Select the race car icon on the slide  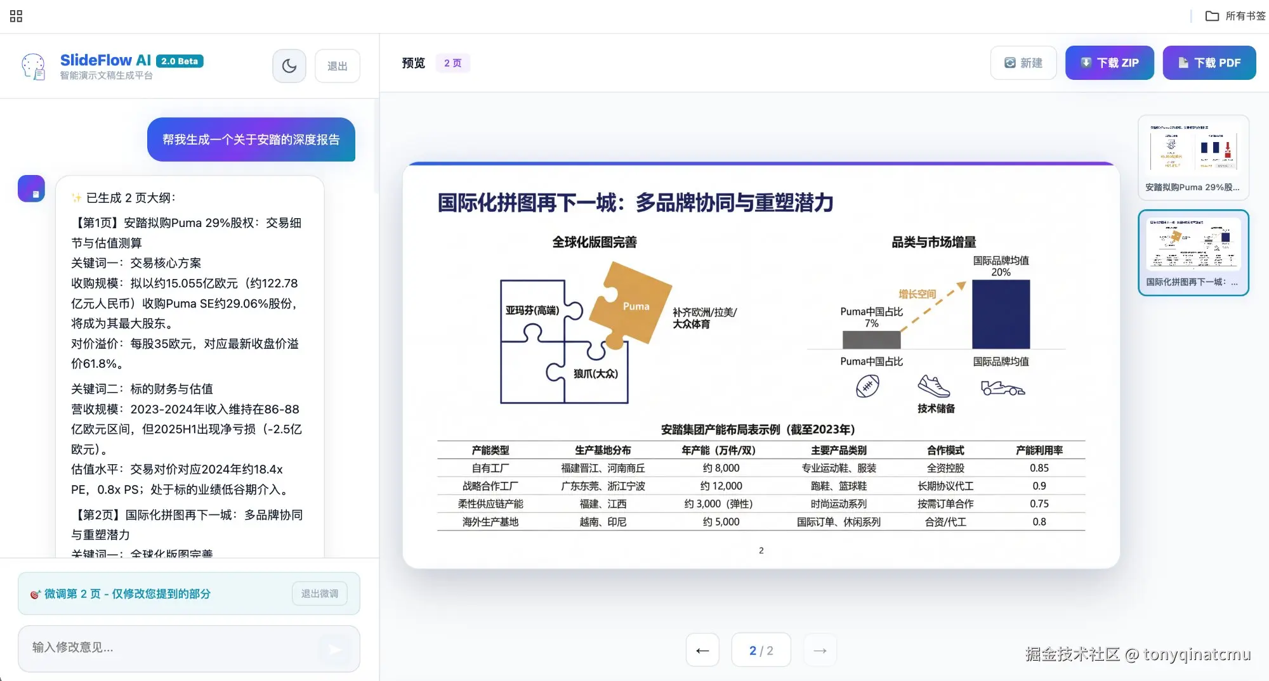(1003, 387)
